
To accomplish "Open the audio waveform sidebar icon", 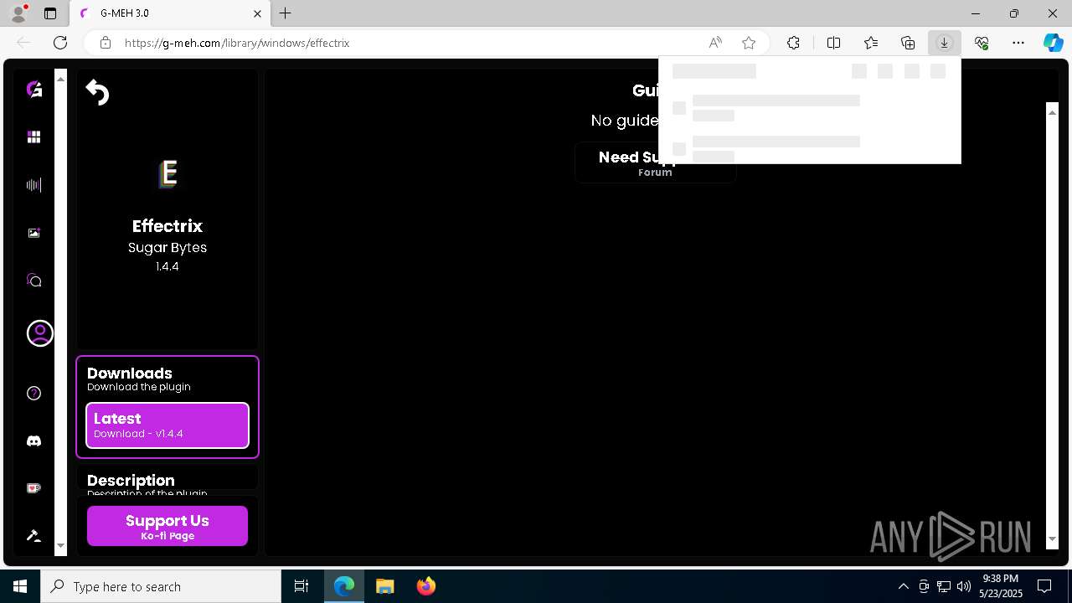I will 34,185.
